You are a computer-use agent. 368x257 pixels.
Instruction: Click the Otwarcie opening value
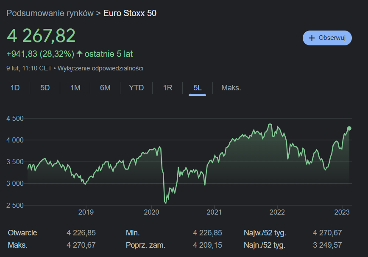tap(81, 233)
